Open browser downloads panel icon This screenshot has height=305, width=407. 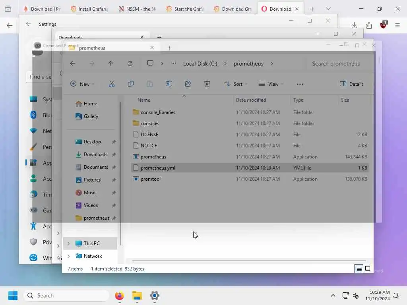pos(354,25)
